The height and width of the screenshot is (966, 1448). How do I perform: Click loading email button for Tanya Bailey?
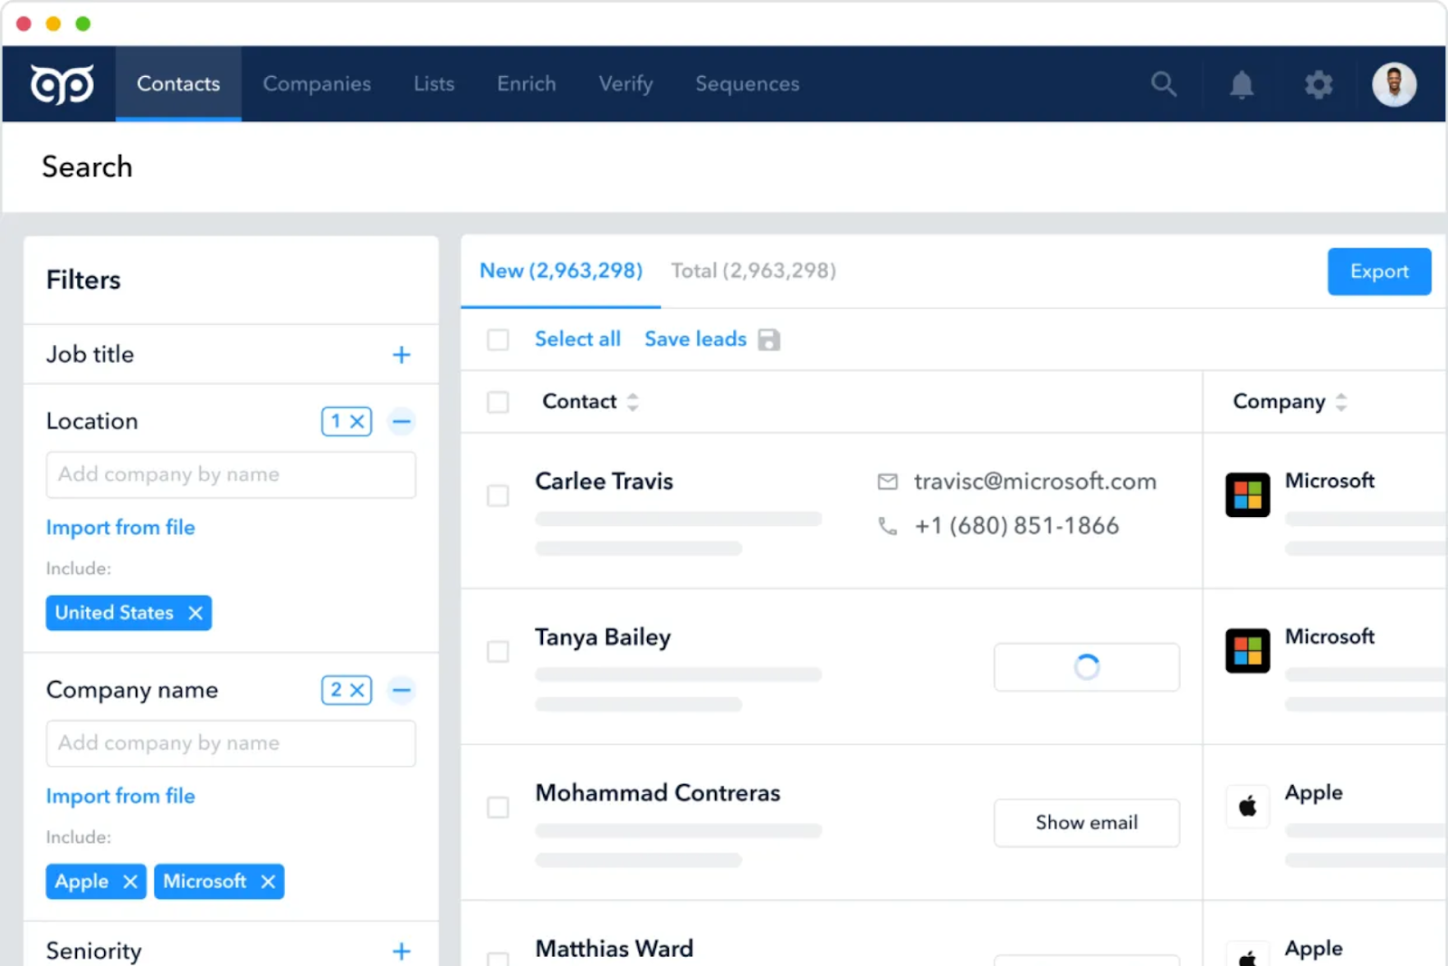click(x=1087, y=667)
